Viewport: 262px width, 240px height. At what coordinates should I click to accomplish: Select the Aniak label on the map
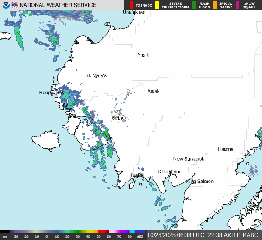point(153,91)
